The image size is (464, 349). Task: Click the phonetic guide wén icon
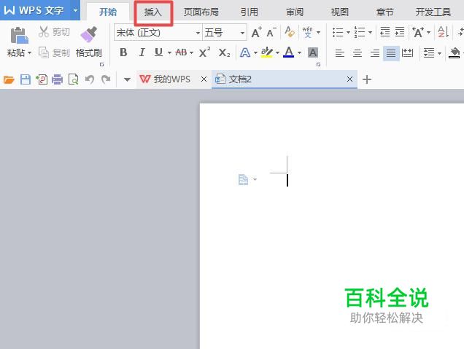click(x=307, y=31)
